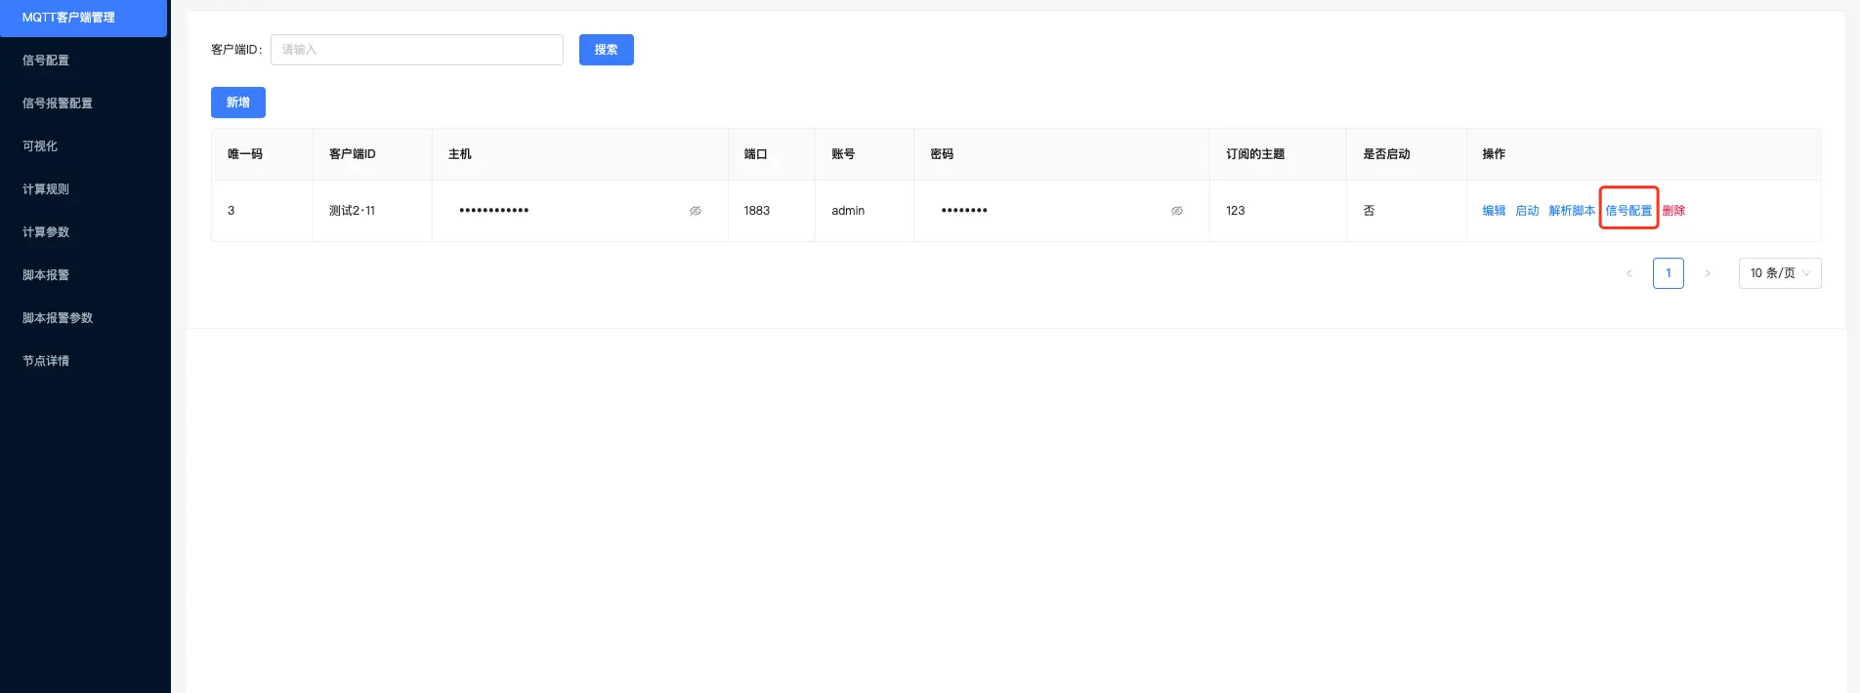Click the red 删除 link
The image size is (1860, 693).
click(x=1673, y=211)
